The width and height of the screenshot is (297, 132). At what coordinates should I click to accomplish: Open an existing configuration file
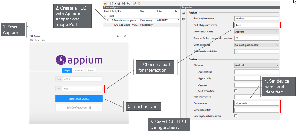pos(119,3)
